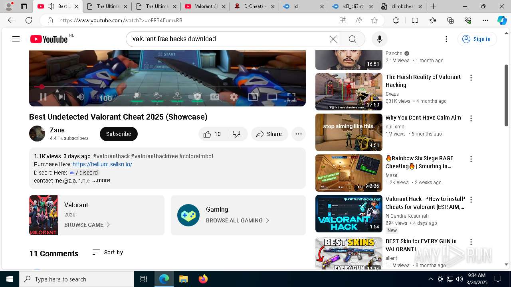Open options for Why You Don't Have Calm Aim
511x287 pixels.
point(471,118)
